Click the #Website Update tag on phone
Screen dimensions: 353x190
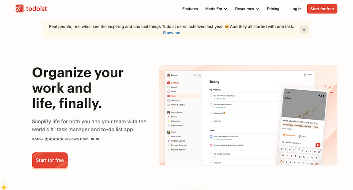click(303, 126)
